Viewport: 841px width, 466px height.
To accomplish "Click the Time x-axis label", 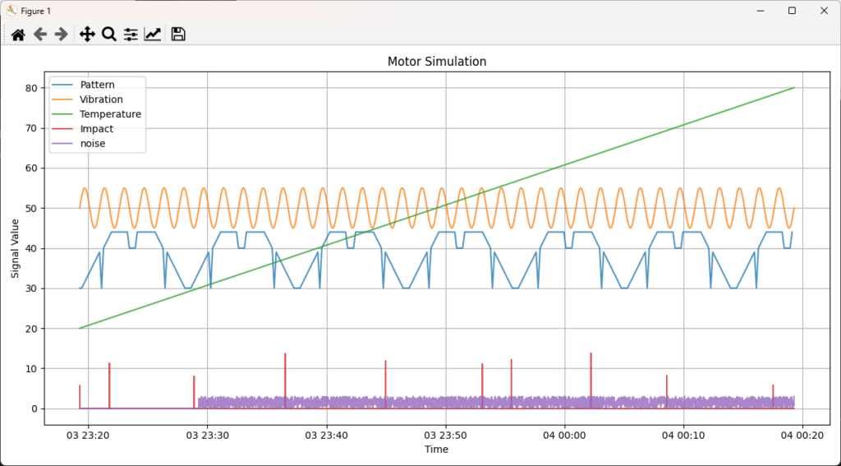I will [x=436, y=450].
